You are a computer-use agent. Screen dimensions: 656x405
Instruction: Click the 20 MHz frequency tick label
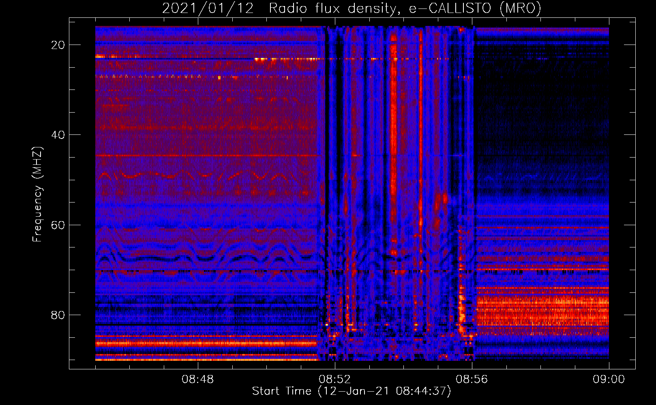pyautogui.click(x=58, y=45)
